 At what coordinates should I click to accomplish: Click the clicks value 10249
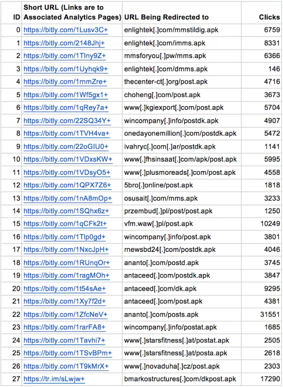click(270, 224)
